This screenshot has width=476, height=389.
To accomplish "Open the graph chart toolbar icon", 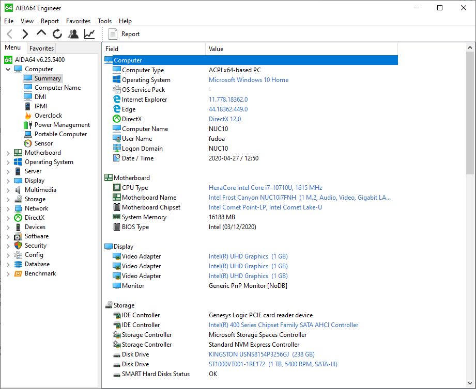I will [x=89, y=34].
